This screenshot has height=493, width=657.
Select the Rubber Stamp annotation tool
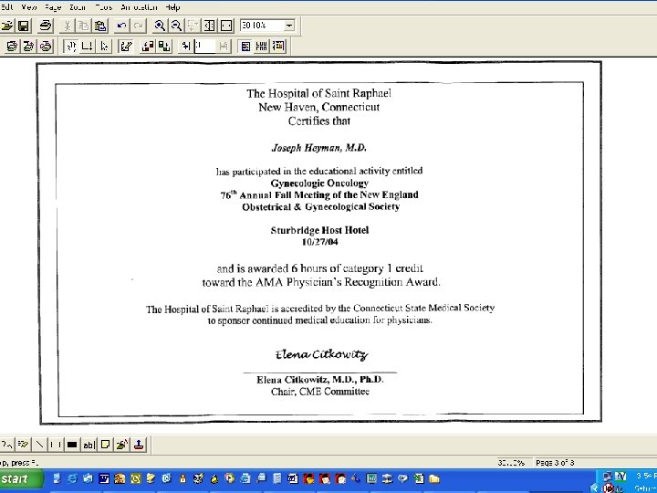pos(139,445)
